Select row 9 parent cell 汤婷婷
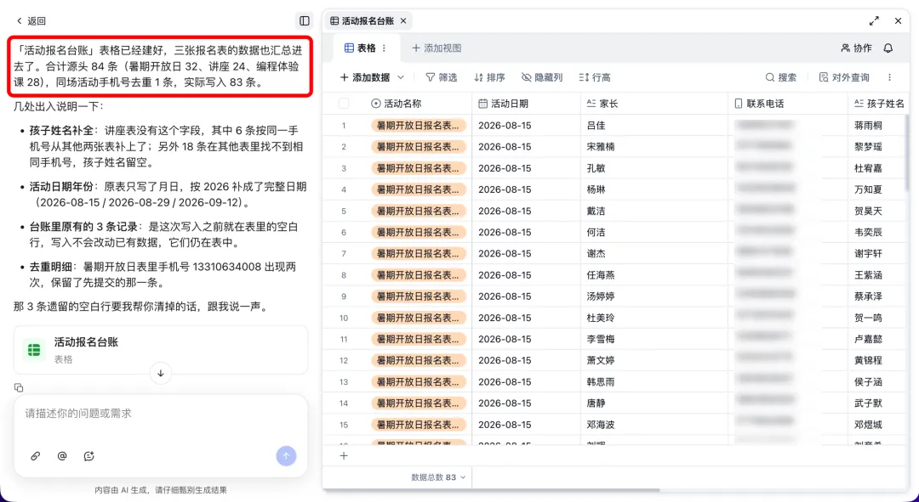The width and height of the screenshot is (919, 502). (654, 296)
